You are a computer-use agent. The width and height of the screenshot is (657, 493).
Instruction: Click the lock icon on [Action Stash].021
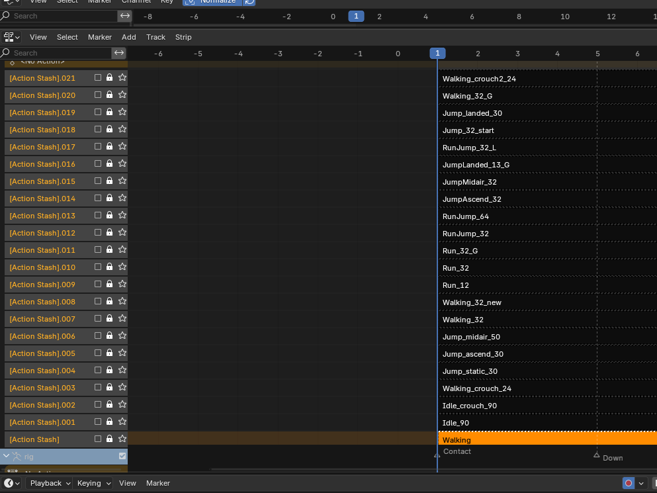pos(110,78)
